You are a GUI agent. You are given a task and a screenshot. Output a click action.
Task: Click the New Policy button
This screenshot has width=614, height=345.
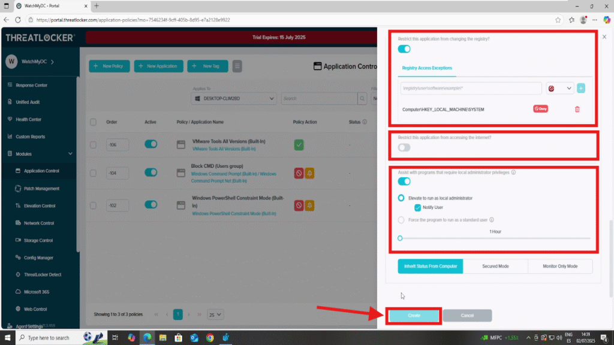109,66
